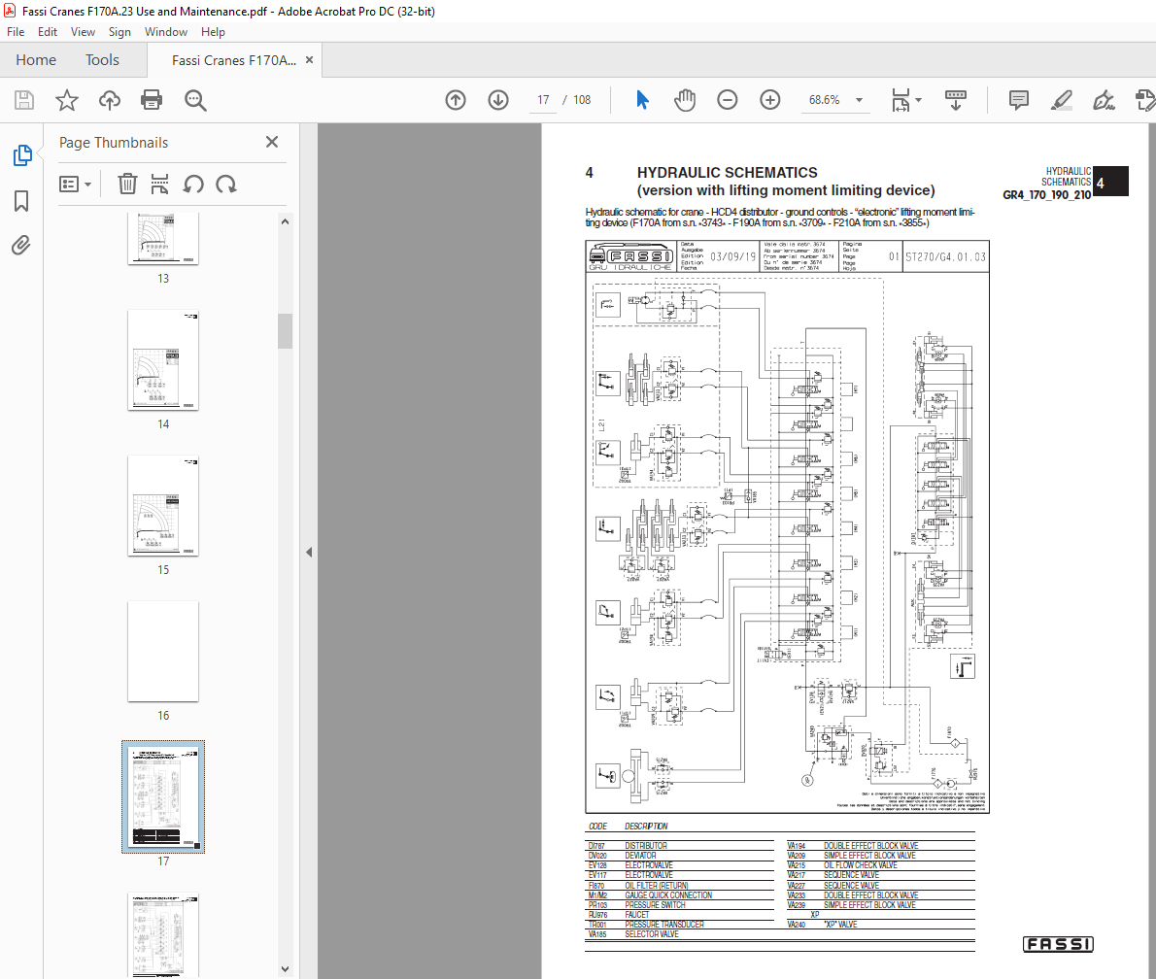Image resolution: width=1156 pixels, height=979 pixels.
Task: Click the scrolling mode keyboard icon
Action: (x=956, y=100)
